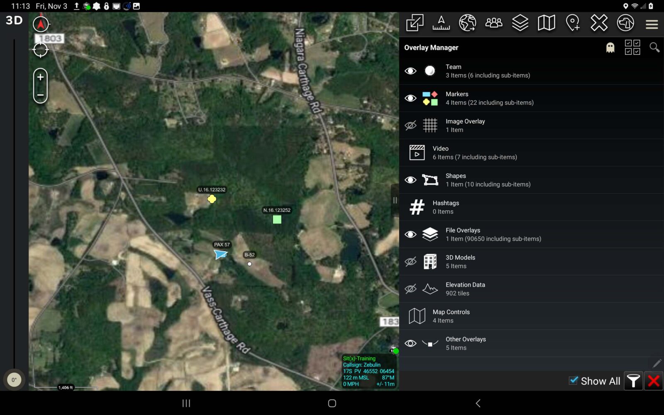
Task: Toggle the multi-select checkboxes icon
Action: (x=632, y=48)
